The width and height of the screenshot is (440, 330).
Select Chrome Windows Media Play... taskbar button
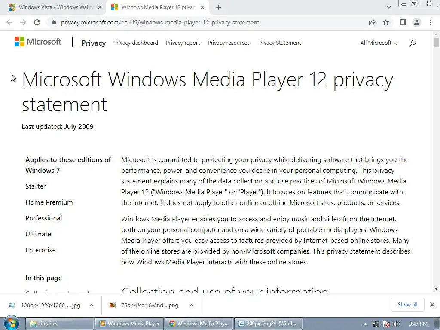199,324
